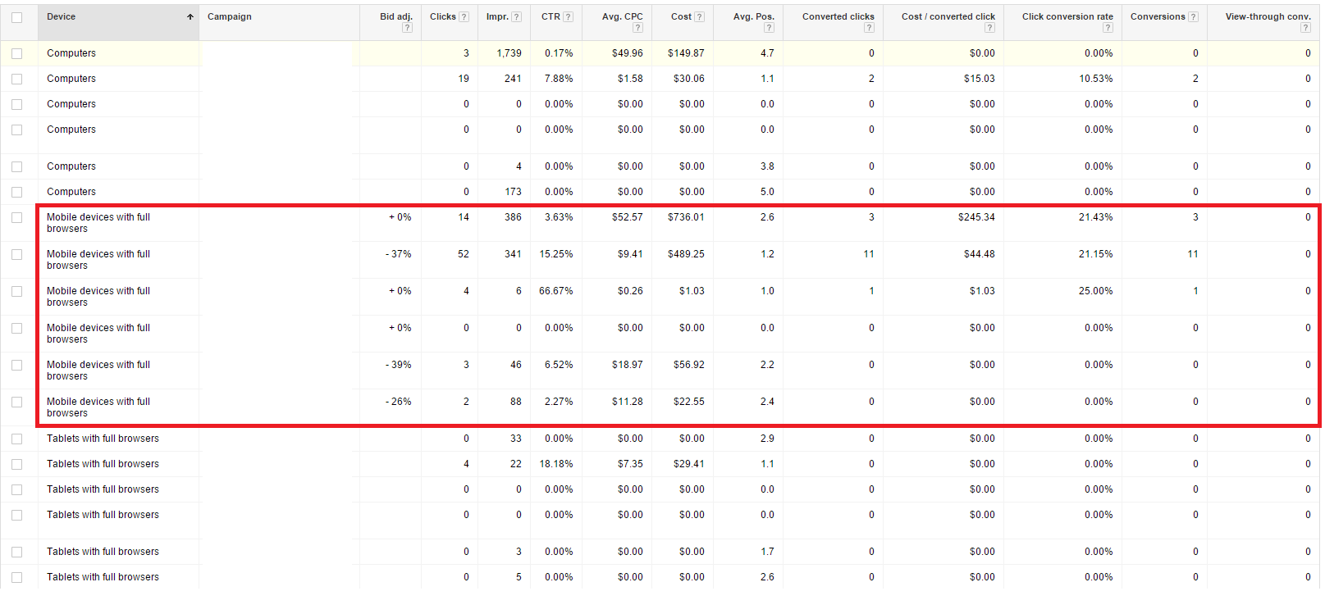The image size is (1325, 614).
Task: Sort by the Bid adj. column label
Action: (396, 17)
